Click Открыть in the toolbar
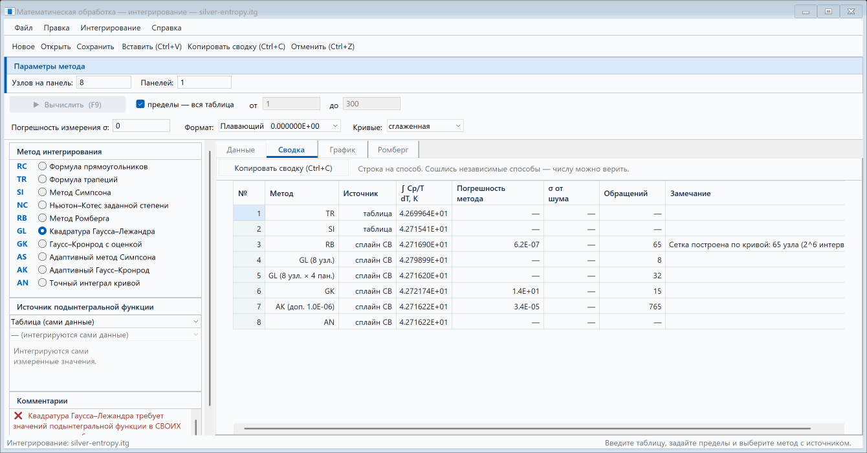The height and width of the screenshot is (453, 867). pos(56,47)
